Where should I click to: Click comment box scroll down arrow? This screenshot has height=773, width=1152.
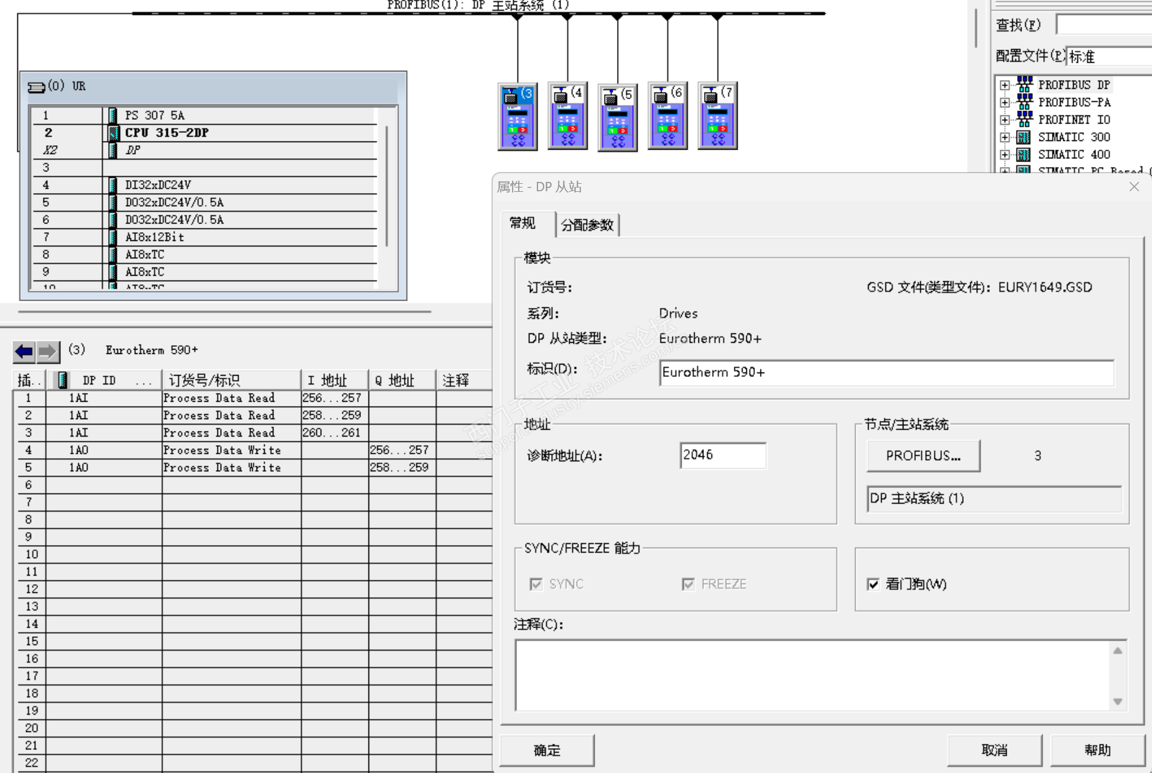coord(1118,701)
